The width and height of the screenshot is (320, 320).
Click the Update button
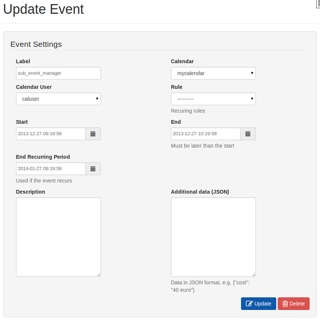[258, 303]
